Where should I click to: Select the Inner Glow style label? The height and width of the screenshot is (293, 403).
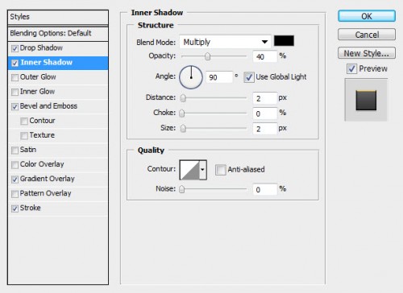37,92
